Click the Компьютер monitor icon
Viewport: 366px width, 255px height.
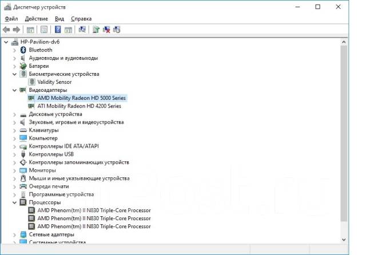[x=23, y=138]
